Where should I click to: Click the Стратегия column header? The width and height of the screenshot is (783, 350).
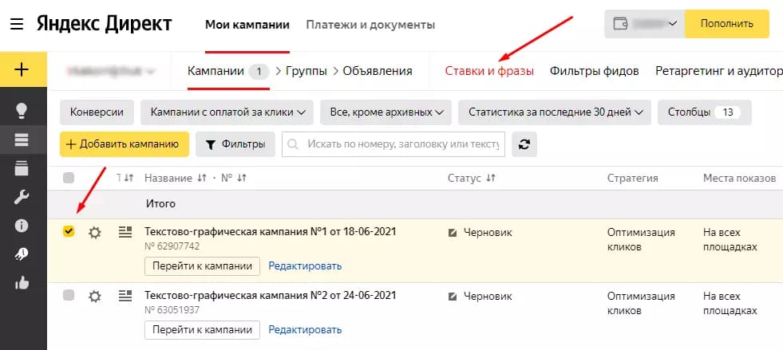click(x=633, y=178)
